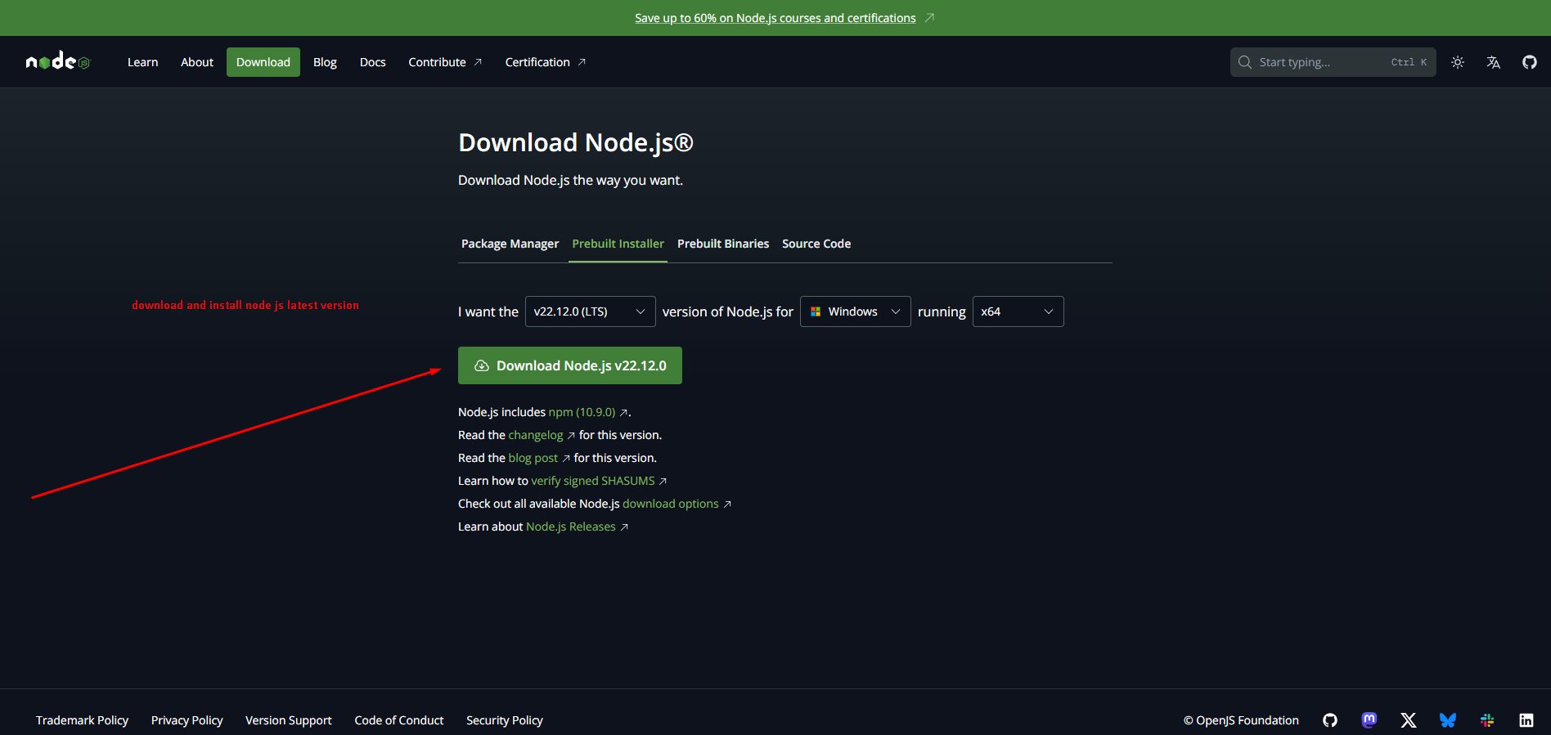Image resolution: width=1551 pixels, height=735 pixels.
Task: Open Trademark Policy footer link
Action: 82,720
